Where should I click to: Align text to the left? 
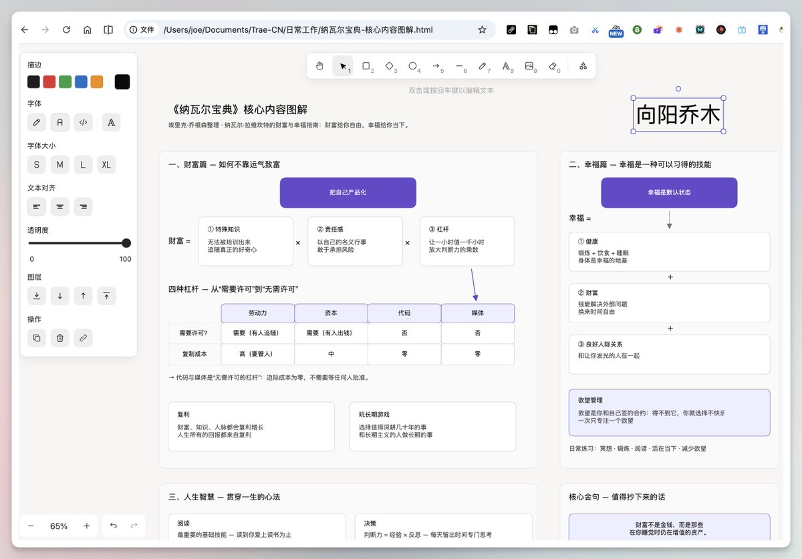pyautogui.click(x=37, y=206)
